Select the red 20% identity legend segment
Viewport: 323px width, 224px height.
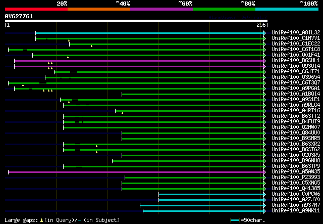(x=36, y=9)
